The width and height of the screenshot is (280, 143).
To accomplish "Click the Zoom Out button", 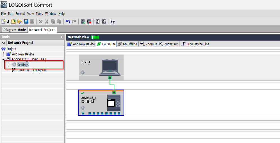I will pos(168,44).
